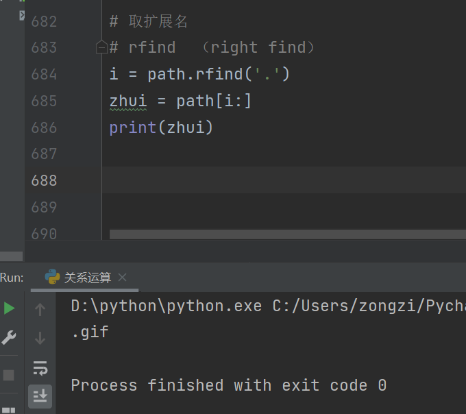Screen dimensions: 466x414
Task: Click the .gif output in console
Action: 90,332
